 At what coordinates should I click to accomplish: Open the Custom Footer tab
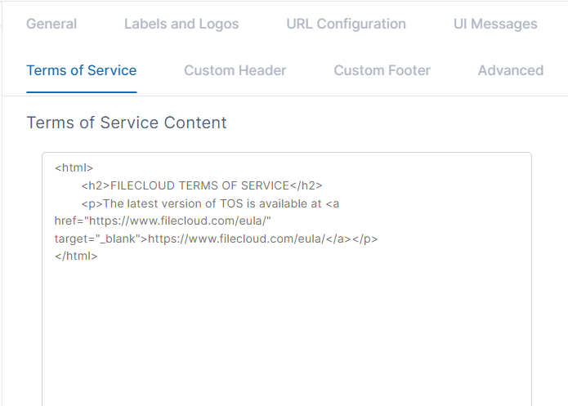(x=382, y=70)
